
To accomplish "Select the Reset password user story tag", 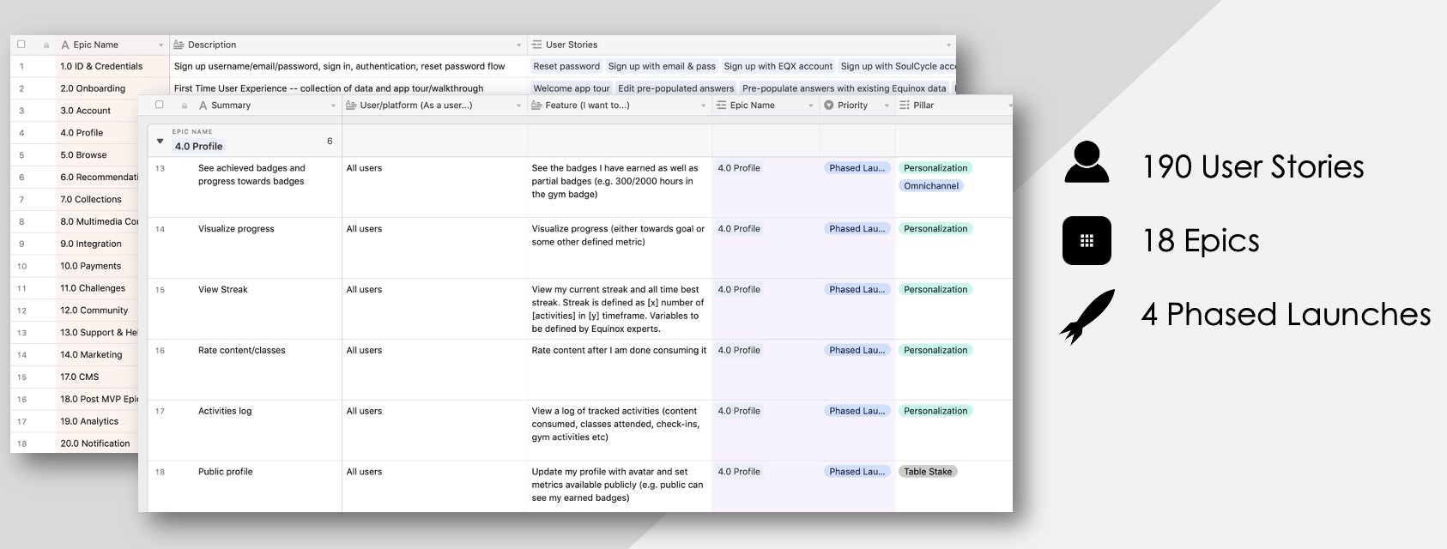I will point(566,66).
